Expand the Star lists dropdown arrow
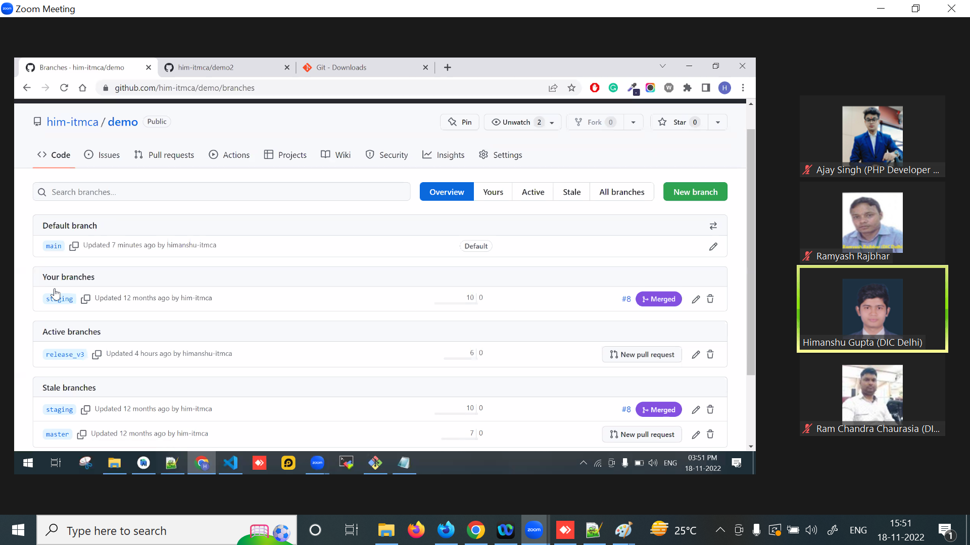The height and width of the screenshot is (545, 970). tap(717, 122)
